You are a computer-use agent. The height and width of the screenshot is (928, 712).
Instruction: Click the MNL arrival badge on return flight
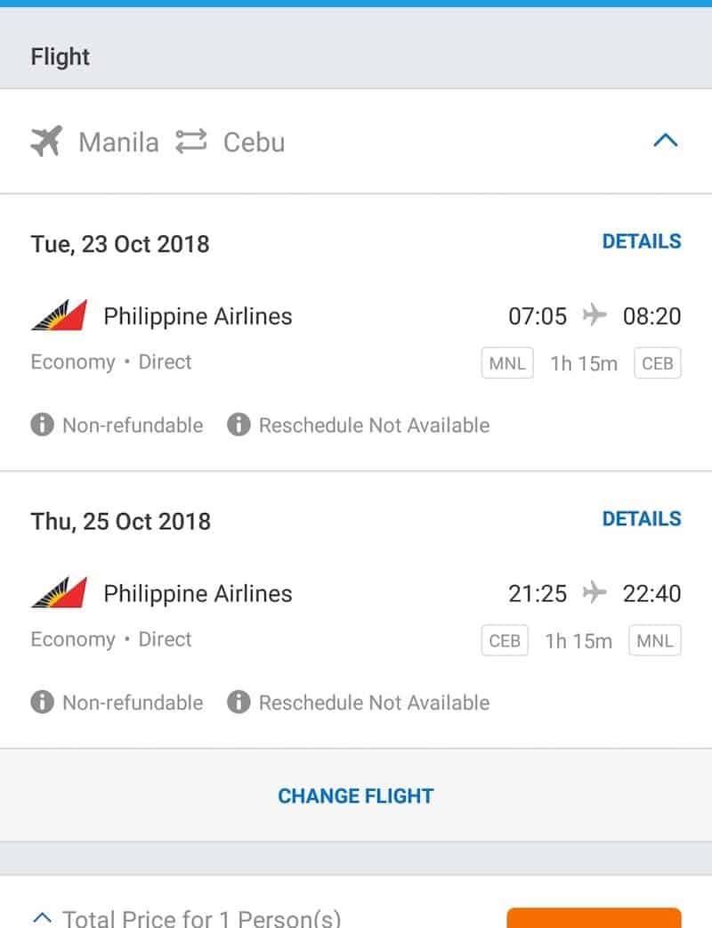point(654,641)
